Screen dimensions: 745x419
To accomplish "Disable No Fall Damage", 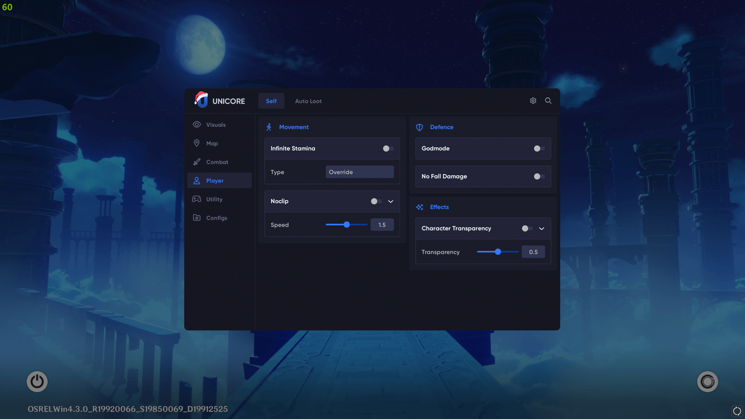I will coord(538,176).
